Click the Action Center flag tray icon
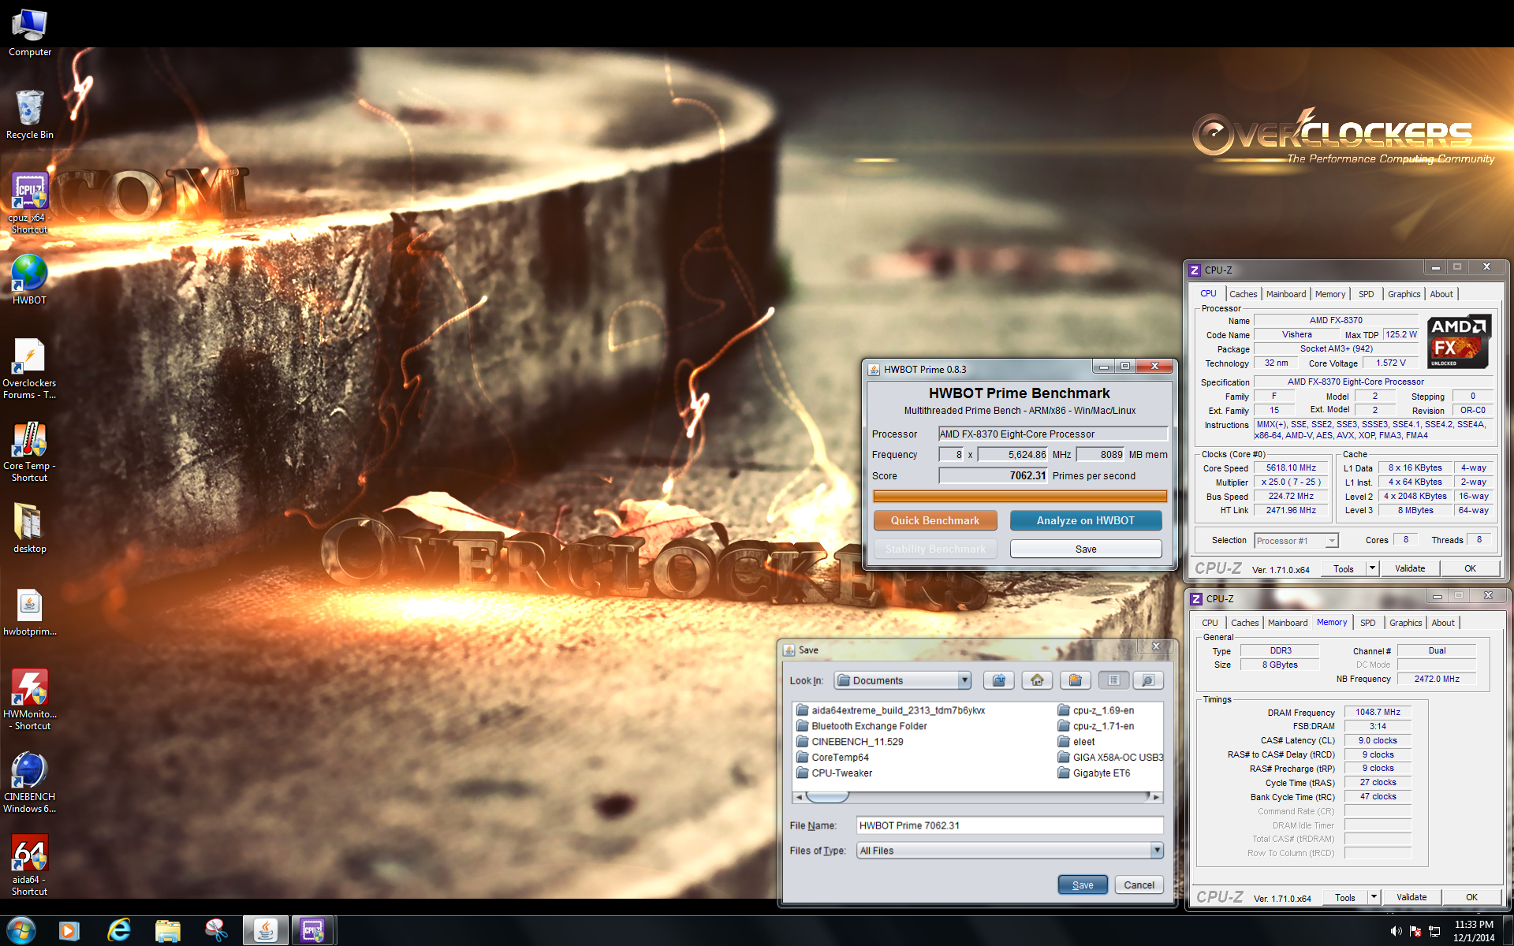This screenshot has width=1514, height=946. click(x=1415, y=931)
